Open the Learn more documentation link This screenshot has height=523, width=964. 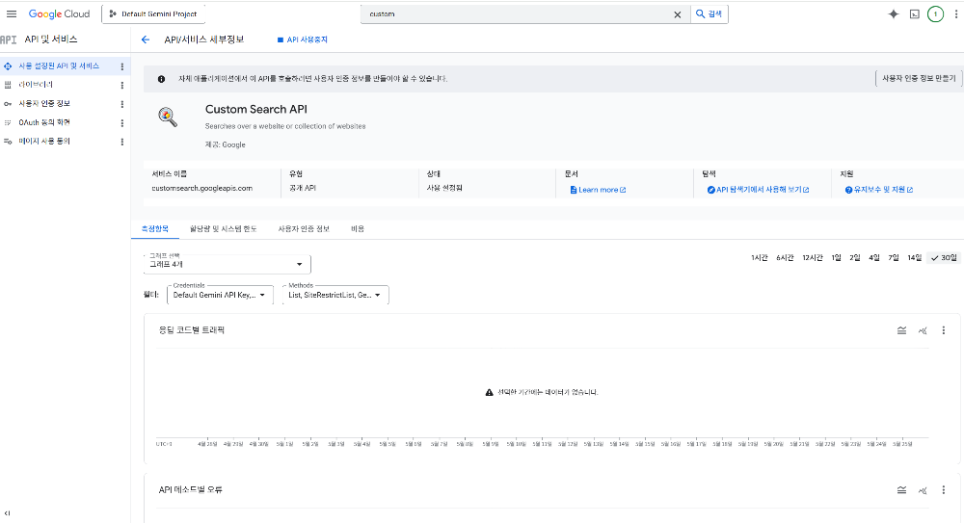[598, 190]
